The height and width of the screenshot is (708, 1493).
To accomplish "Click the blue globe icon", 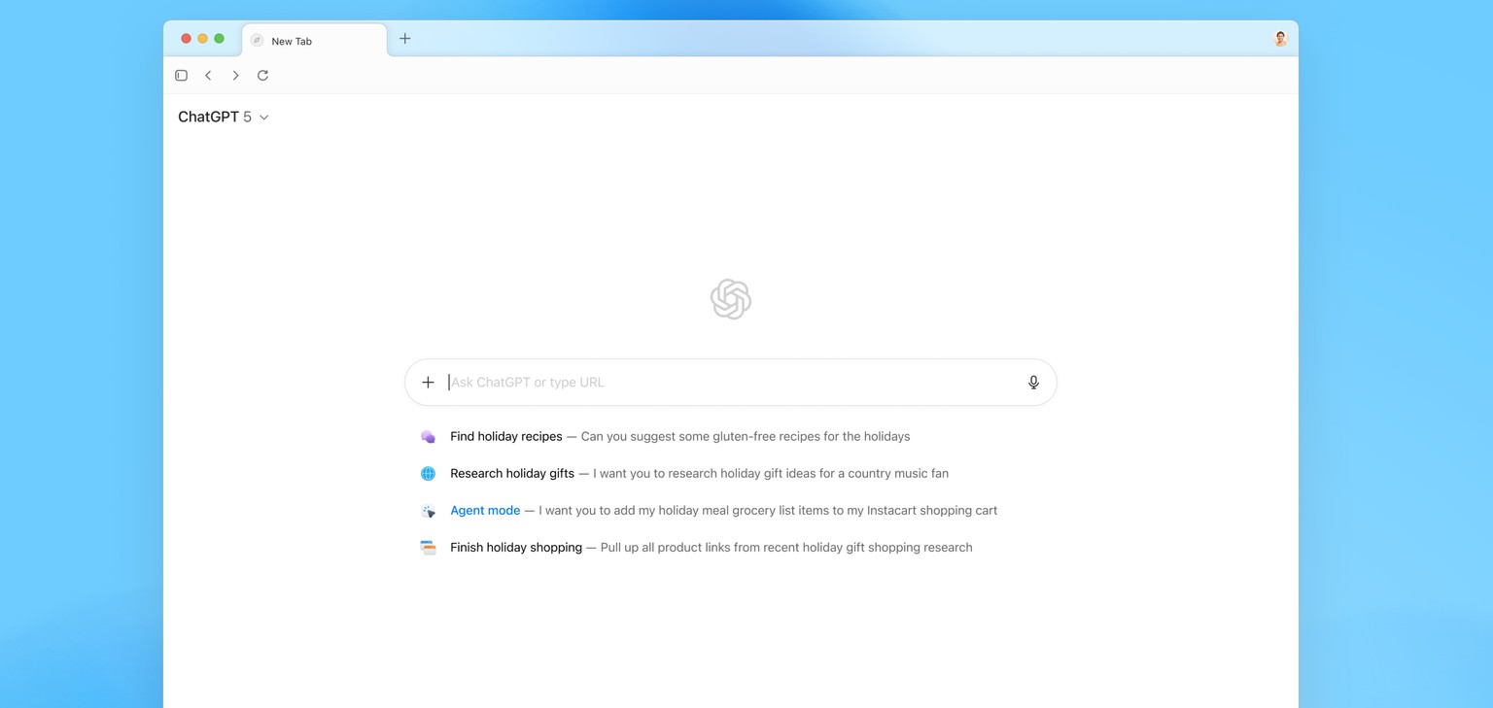I will tap(428, 474).
